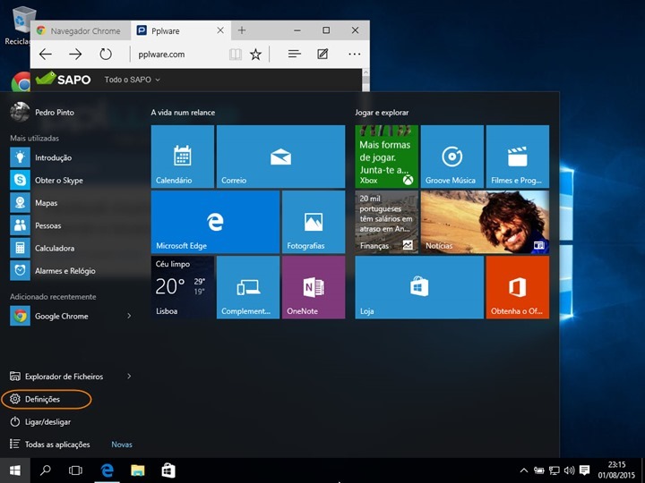Click the Obtenha o Of... Office tile
Image resolution: width=645 pixels, height=483 pixels.
[x=518, y=287]
